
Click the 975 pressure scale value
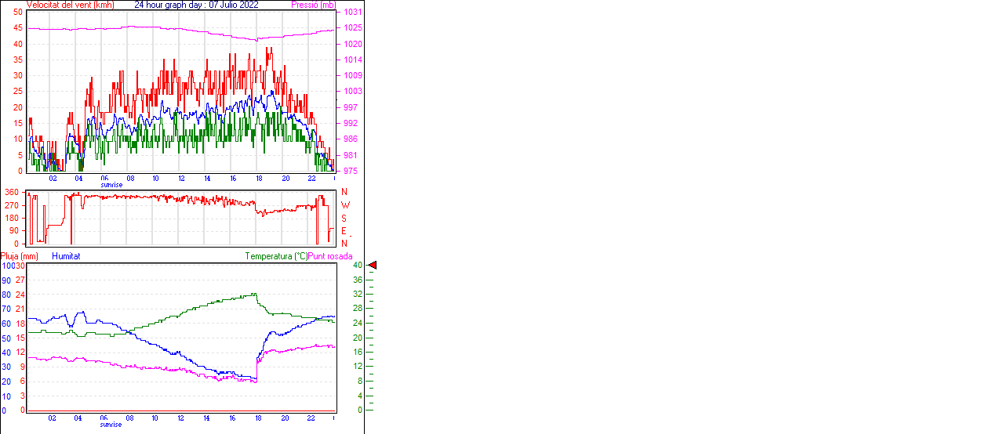[x=351, y=171]
